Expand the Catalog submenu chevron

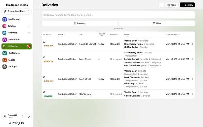29,26
